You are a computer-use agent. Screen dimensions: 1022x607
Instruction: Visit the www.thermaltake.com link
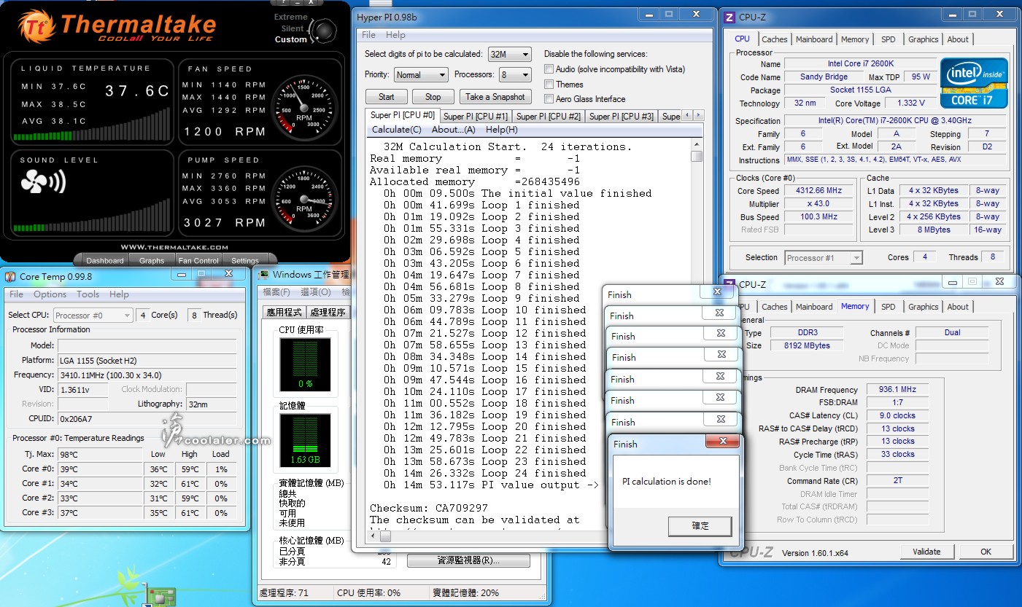[x=174, y=247]
